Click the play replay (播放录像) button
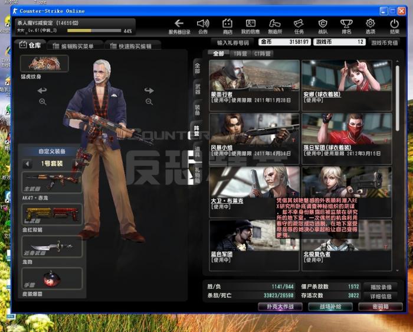The image size is (413, 332). (x=381, y=287)
